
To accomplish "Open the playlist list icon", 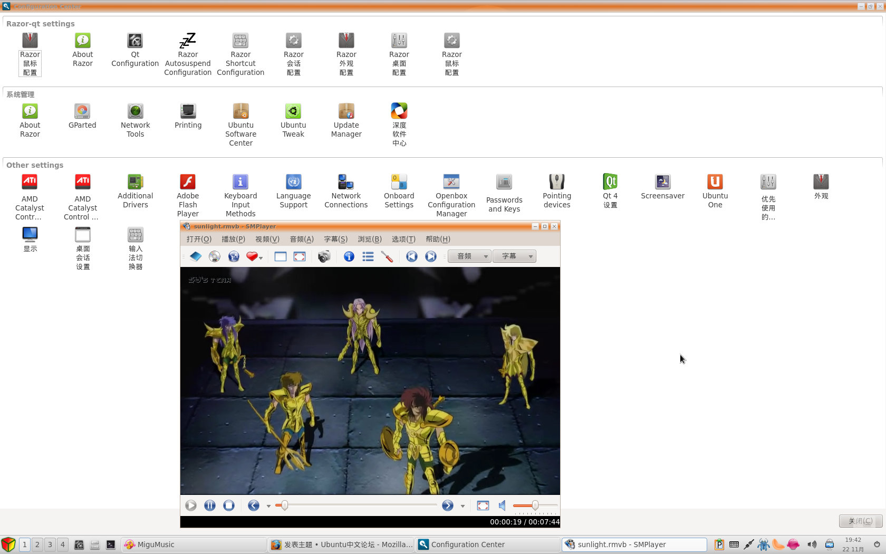I will [368, 256].
